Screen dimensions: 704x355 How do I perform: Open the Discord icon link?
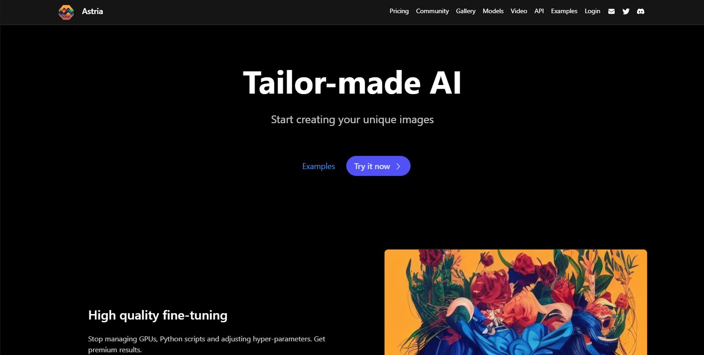click(x=641, y=11)
